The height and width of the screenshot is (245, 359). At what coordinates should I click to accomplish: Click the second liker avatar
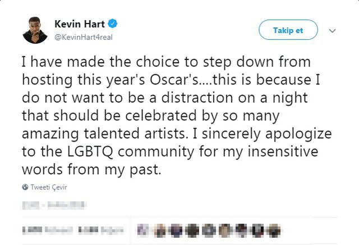(x=162, y=229)
